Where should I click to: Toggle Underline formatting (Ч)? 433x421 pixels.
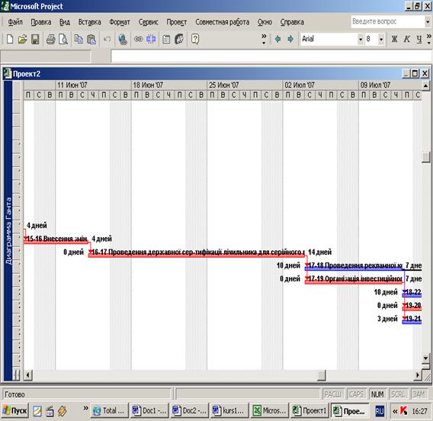[419, 39]
